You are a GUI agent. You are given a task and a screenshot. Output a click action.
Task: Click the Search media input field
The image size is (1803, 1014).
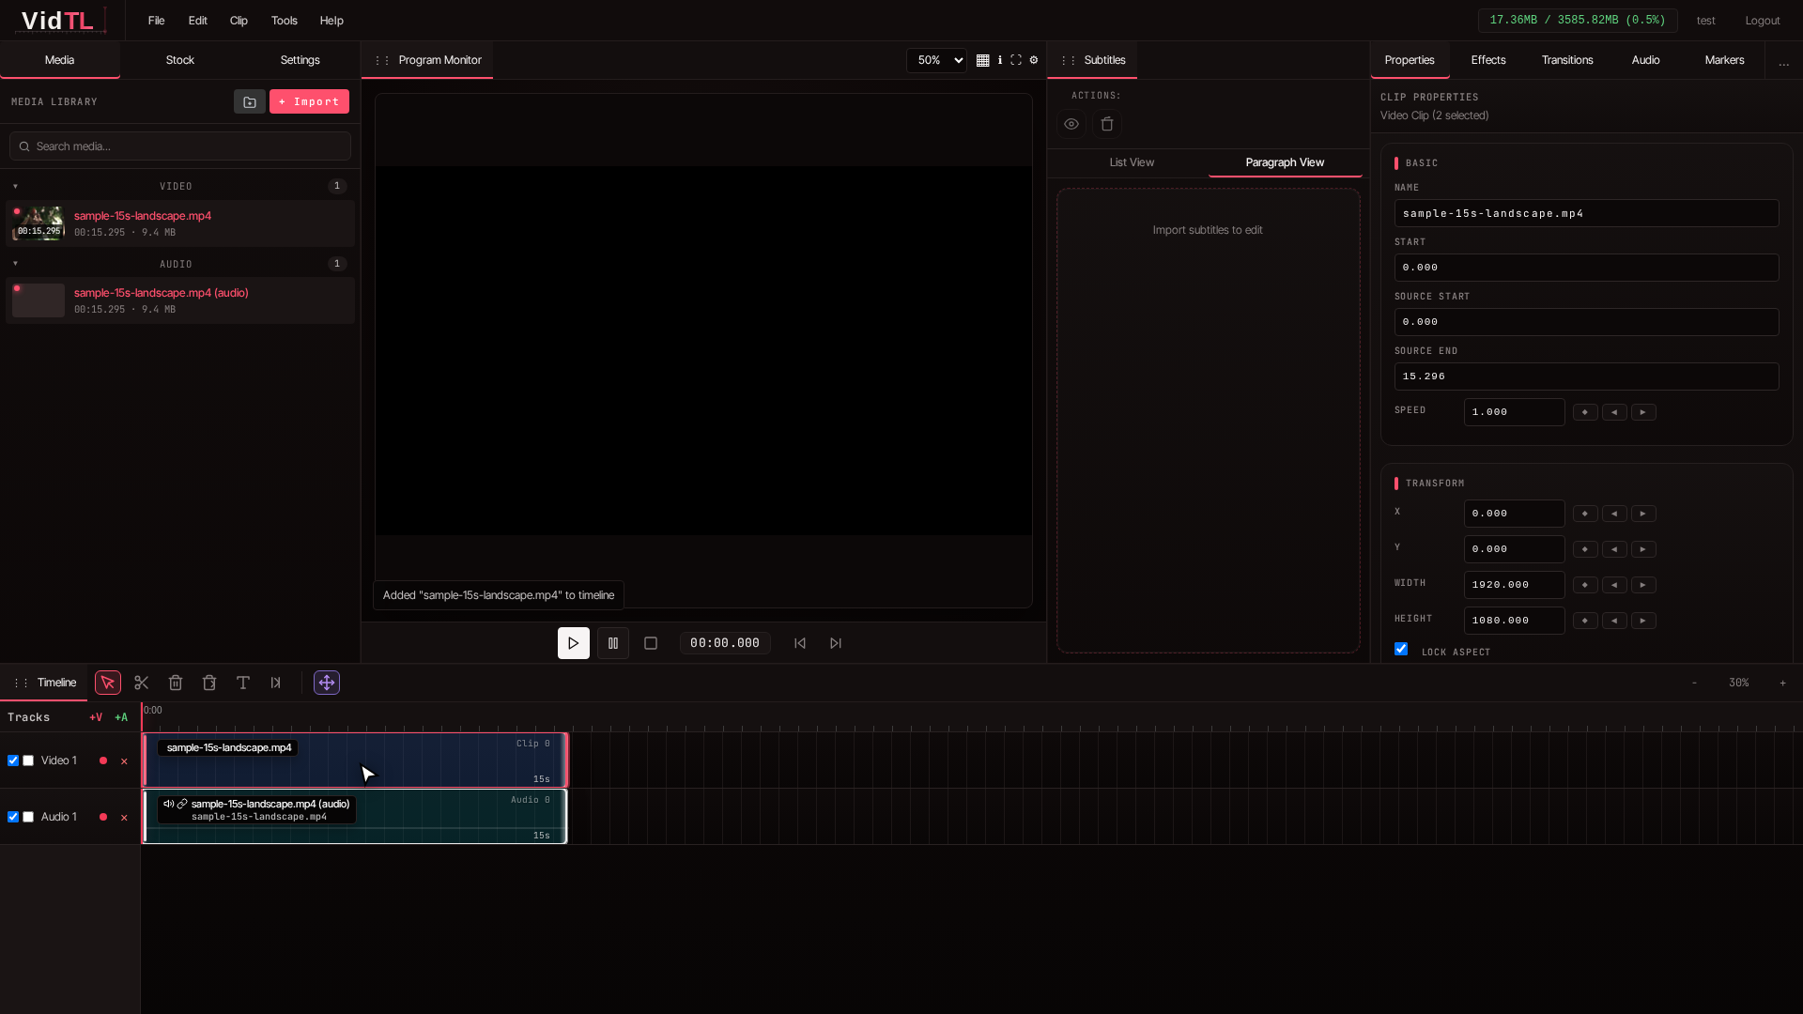coord(180,146)
